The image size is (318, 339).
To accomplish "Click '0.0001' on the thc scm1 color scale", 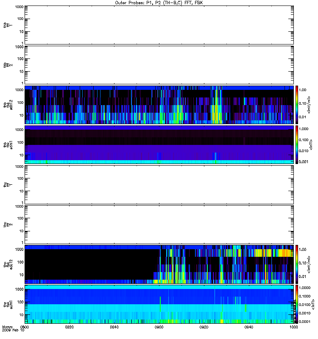I will pyautogui.click(x=304, y=322).
